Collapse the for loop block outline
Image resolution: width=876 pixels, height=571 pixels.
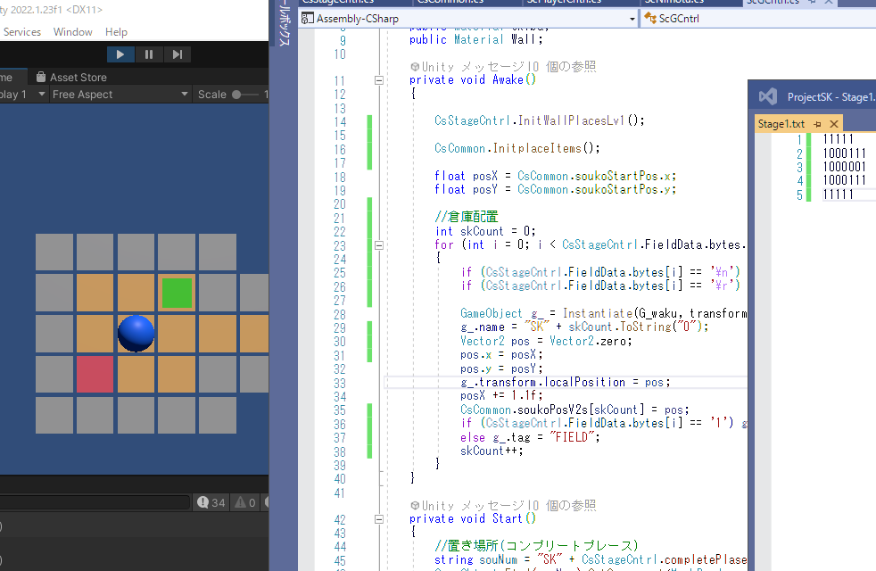379,245
